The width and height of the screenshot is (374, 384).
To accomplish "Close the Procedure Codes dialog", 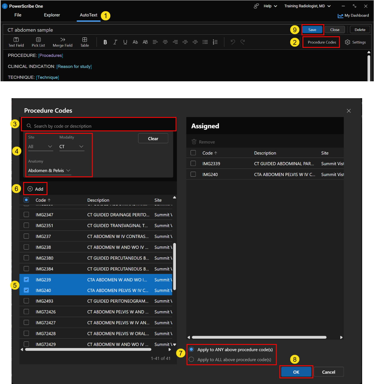I will coord(349,111).
